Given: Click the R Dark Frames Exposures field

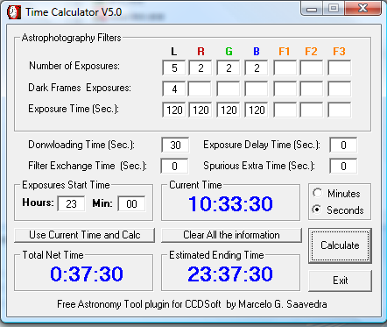Looking at the screenshot, I should click(x=201, y=89).
